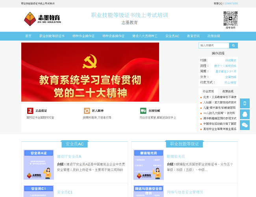Screen dimensions: 256x197
Task: Open 政策法规 navigation menu item
Action: click(214, 36)
